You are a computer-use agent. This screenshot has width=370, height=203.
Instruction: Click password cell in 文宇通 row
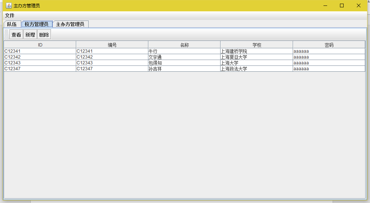pyautogui.click(x=329, y=57)
